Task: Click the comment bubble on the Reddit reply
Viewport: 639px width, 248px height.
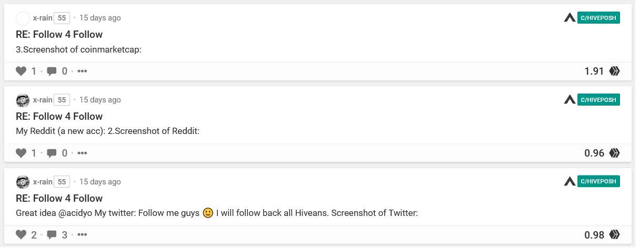Action: click(52, 153)
